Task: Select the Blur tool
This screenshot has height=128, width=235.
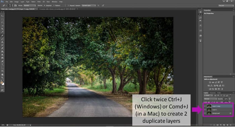Action: (2, 54)
